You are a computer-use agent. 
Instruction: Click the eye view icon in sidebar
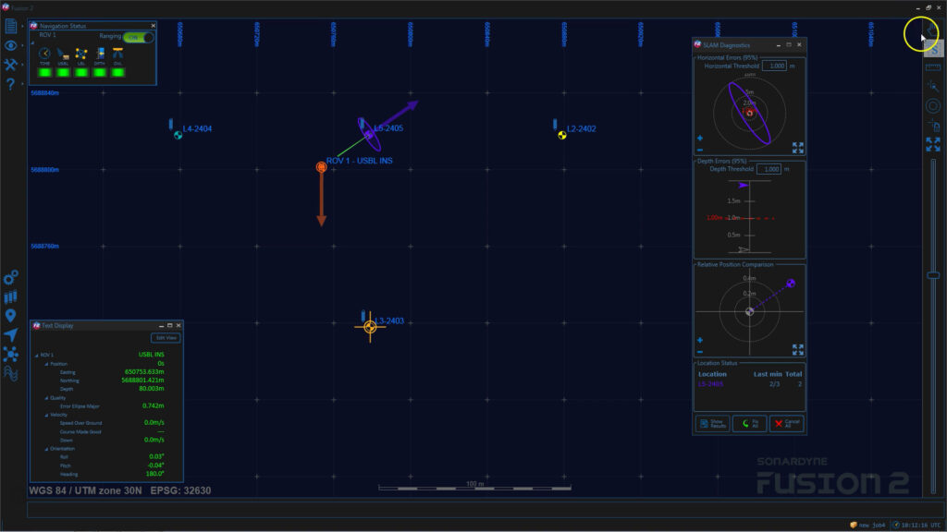(11, 45)
